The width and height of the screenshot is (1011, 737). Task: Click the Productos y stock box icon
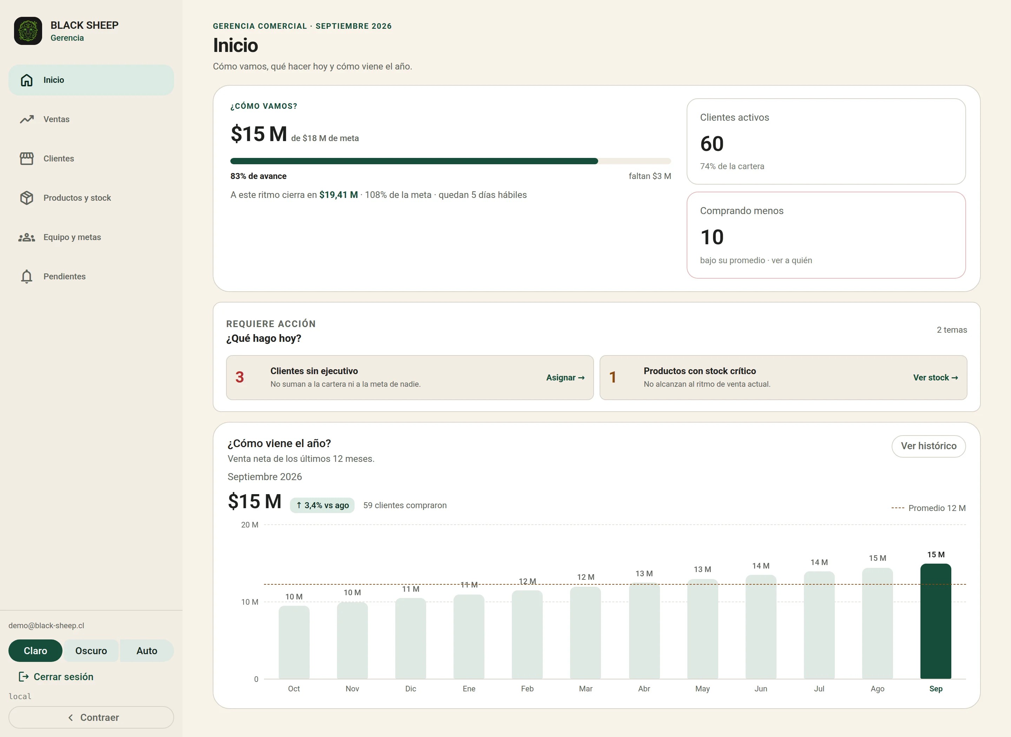tap(27, 198)
